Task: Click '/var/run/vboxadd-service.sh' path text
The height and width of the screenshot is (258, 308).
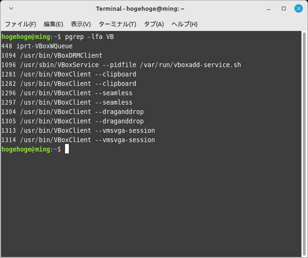Action: [191, 65]
